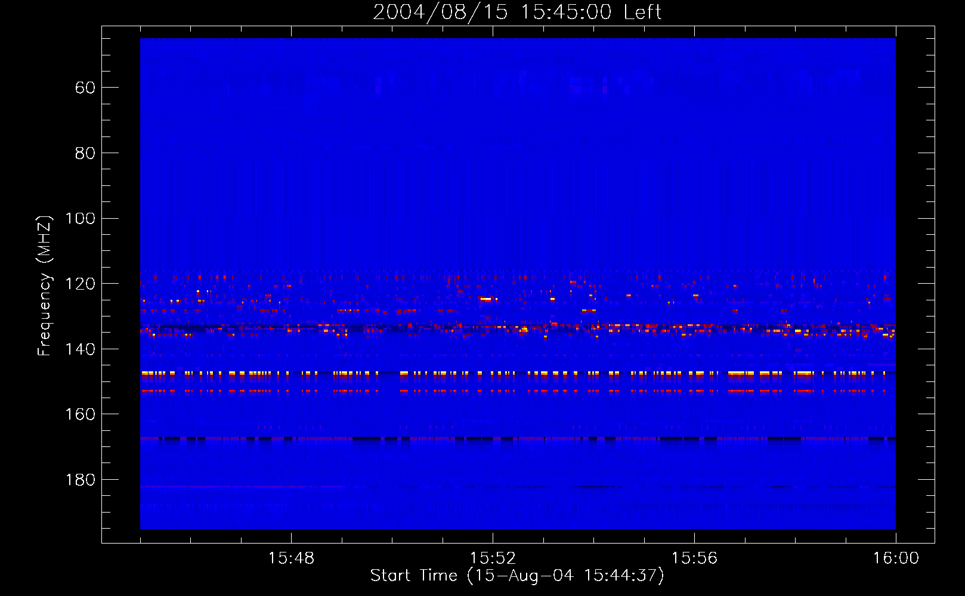The width and height of the screenshot is (965, 596).
Task: Click the 15:48 time tick label
Action: (x=291, y=558)
